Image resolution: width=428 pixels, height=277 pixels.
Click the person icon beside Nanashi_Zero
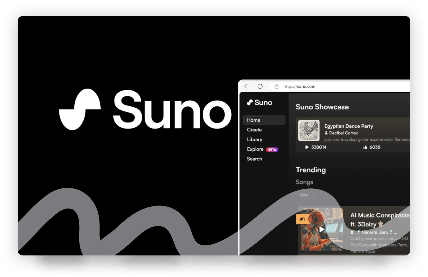pos(352,232)
